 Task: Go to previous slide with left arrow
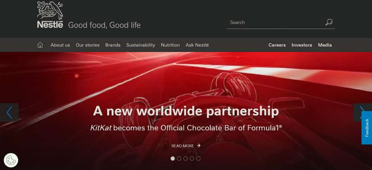click(9, 112)
